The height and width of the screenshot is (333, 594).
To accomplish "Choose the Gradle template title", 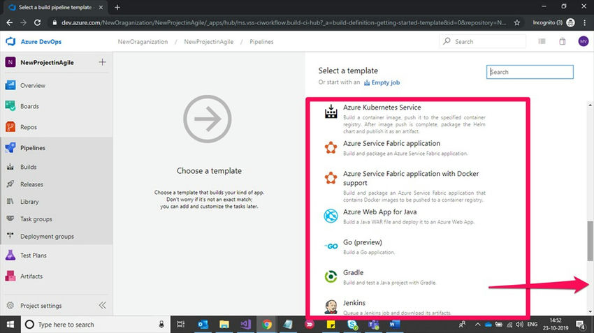I will point(353,272).
